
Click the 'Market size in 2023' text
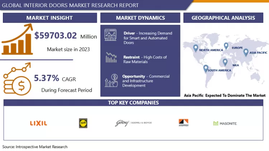(68, 49)
